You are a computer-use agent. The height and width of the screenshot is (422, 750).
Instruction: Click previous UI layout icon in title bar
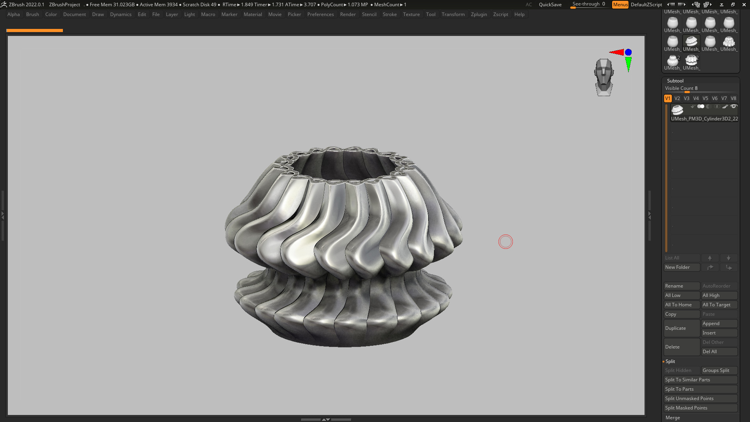click(x=696, y=4)
